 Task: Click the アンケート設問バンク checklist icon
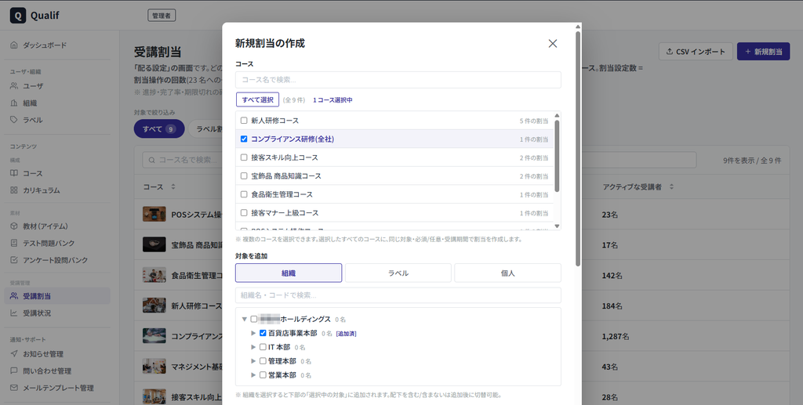tap(14, 260)
